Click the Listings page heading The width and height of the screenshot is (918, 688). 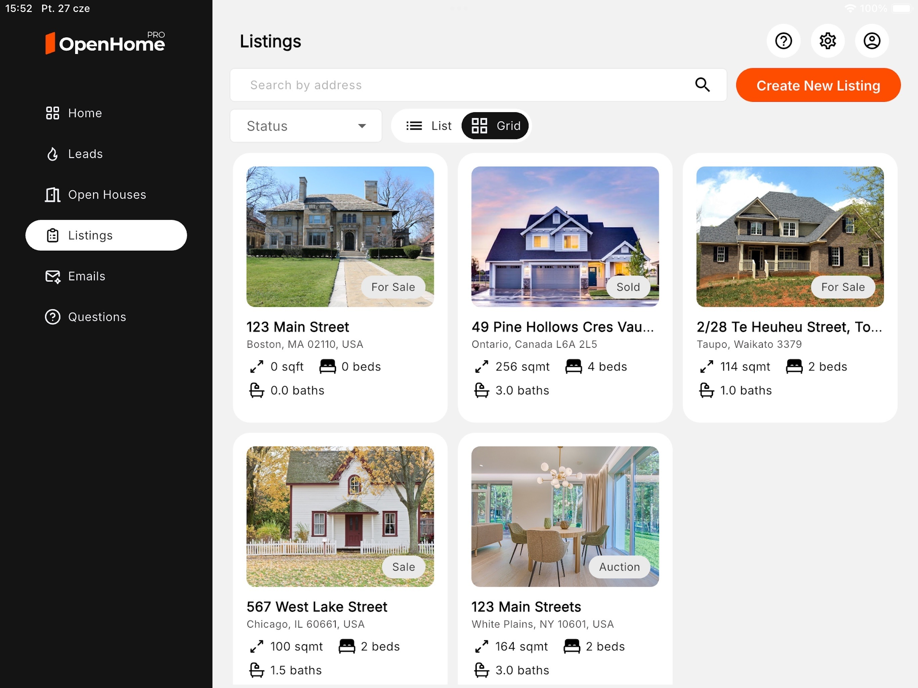pos(270,42)
